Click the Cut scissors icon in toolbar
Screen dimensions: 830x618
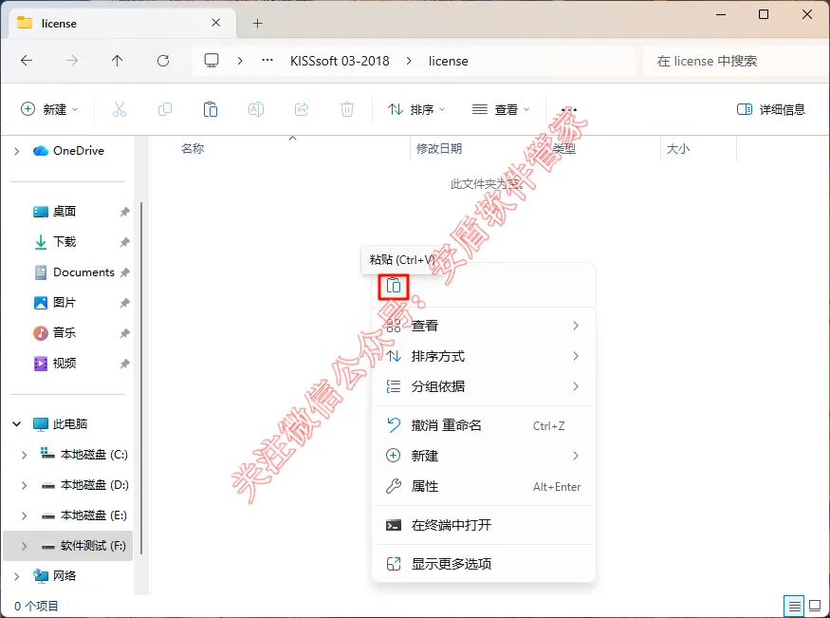pos(120,109)
